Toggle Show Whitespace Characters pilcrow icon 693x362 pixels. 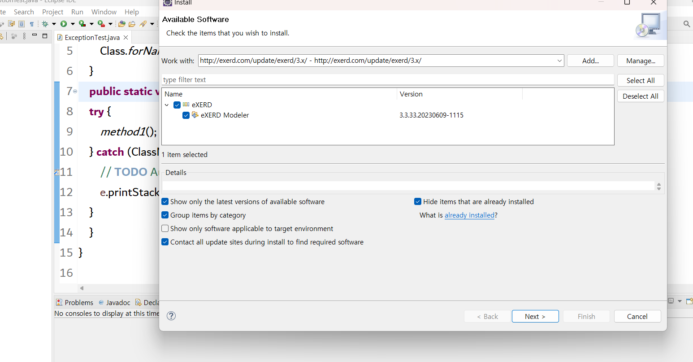[32, 24]
